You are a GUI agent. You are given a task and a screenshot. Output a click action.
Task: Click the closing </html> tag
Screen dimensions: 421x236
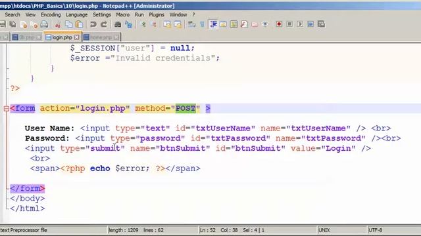pyautogui.click(x=28, y=208)
